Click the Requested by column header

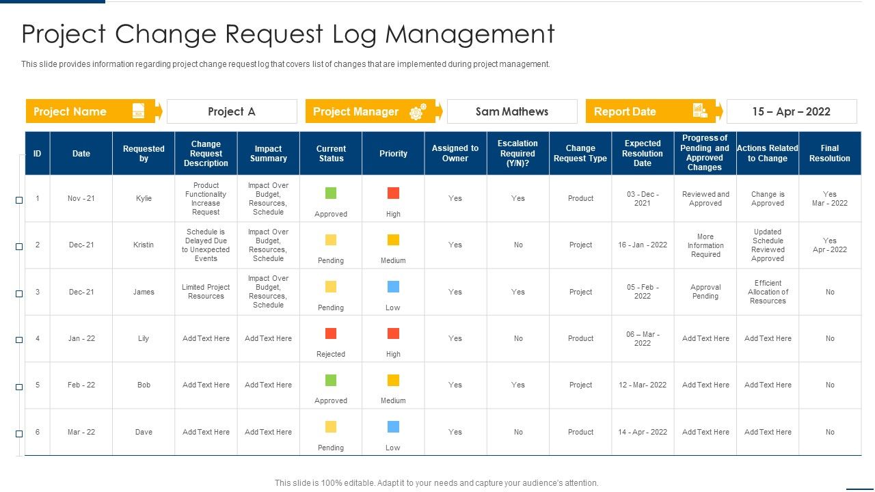pyautogui.click(x=144, y=154)
